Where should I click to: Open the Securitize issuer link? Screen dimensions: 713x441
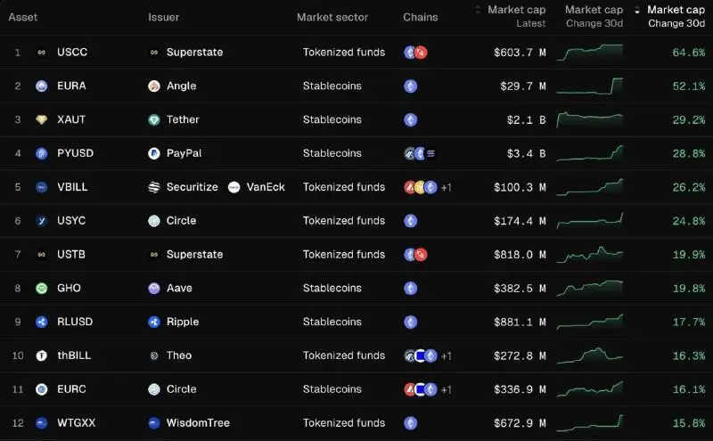pos(192,187)
